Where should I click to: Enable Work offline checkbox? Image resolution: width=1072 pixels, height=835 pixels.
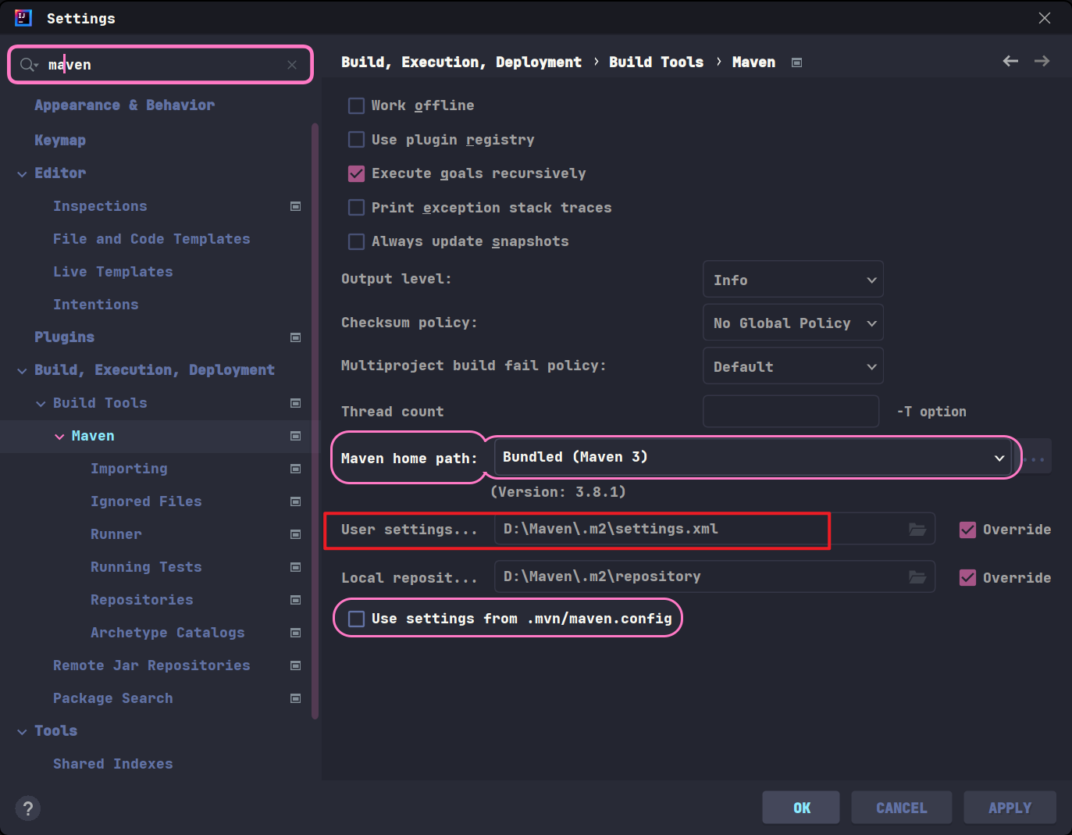click(356, 105)
